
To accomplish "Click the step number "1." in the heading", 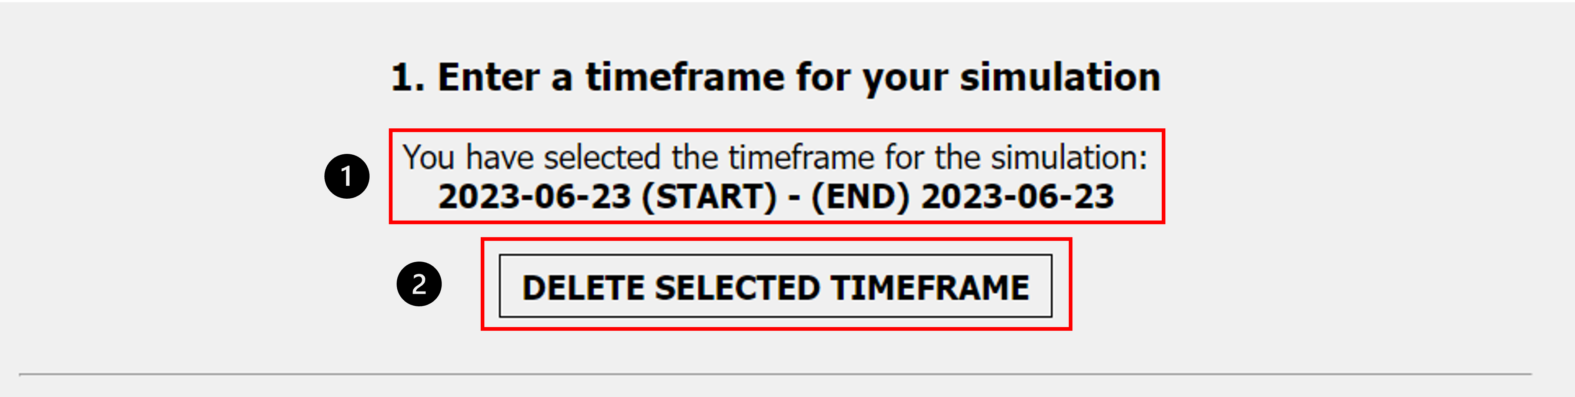I will (407, 78).
